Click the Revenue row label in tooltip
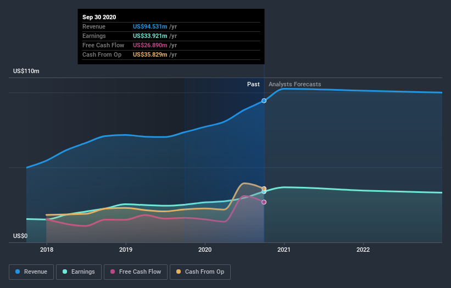Viewport: 451px width, 288px height. 94,26
